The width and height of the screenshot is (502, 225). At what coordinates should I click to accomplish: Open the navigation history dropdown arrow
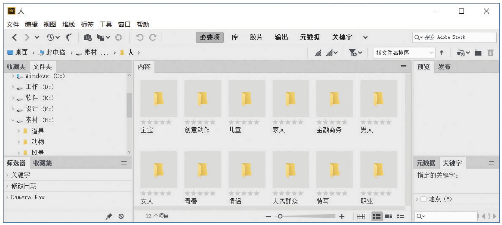click(37, 37)
